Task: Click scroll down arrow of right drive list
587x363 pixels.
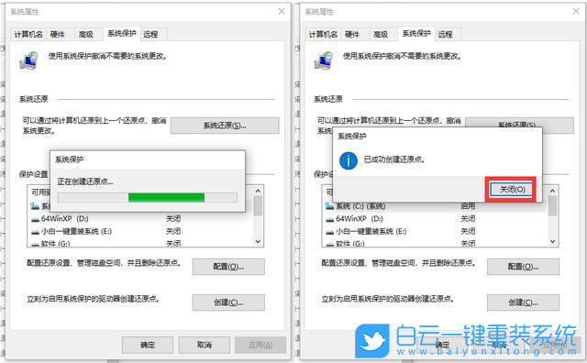Action: (x=552, y=241)
